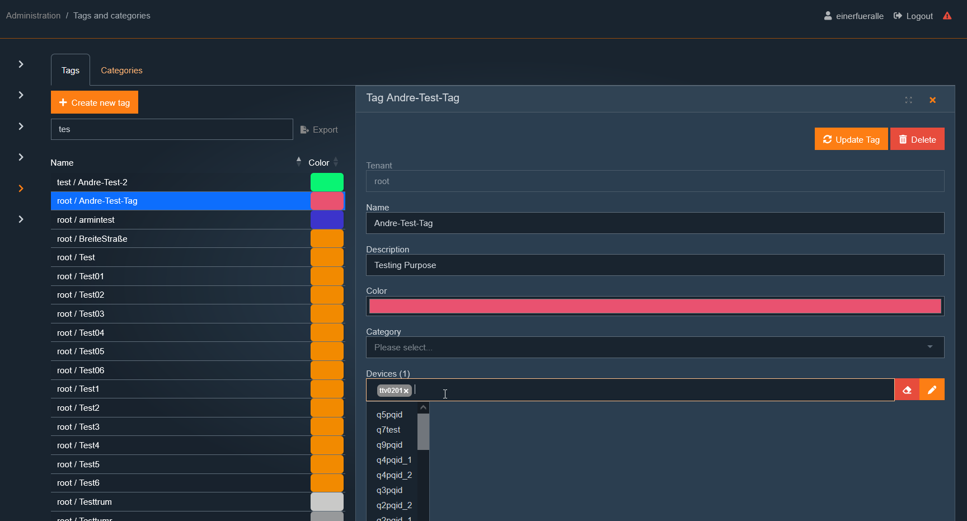Expand the orange highlighted sidebar chevron
Image resolution: width=967 pixels, height=521 pixels.
pos(21,189)
